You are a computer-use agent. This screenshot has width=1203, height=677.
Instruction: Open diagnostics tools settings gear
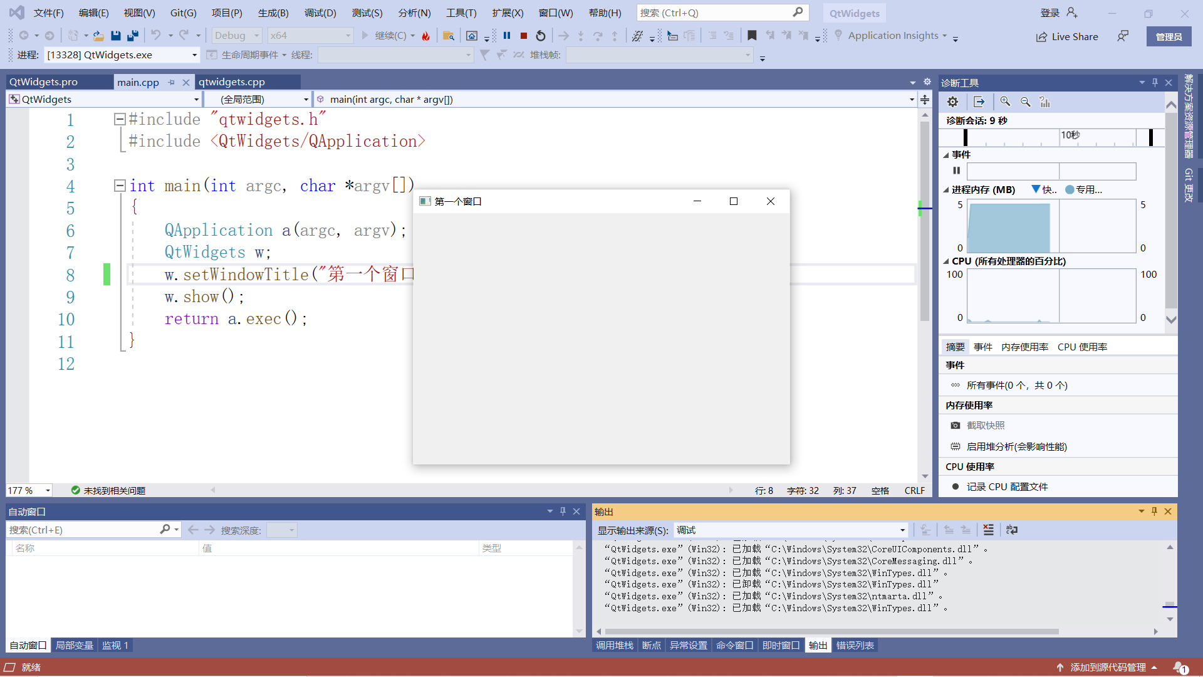(952, 101)
